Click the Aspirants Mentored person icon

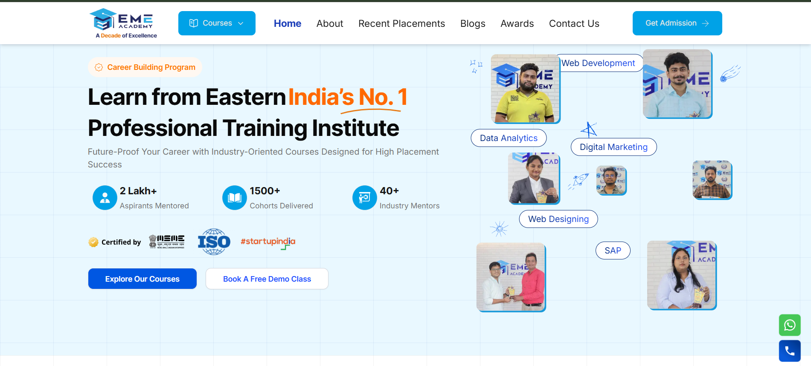coord(105,198)
